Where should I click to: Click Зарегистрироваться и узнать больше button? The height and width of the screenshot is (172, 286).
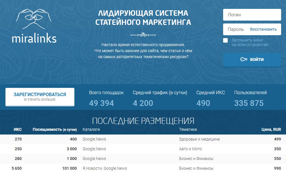click(40, 97)
